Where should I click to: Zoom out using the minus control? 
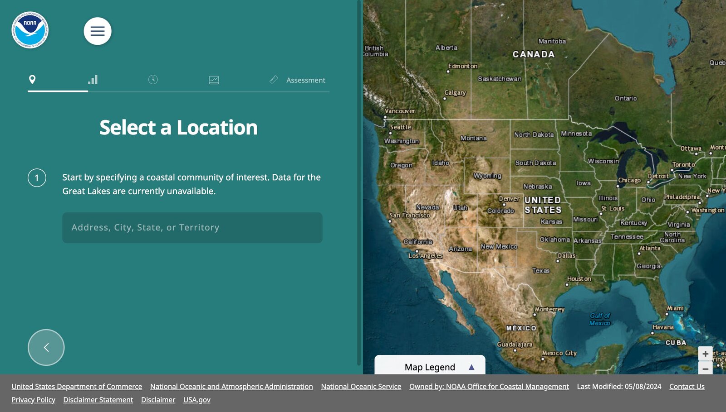pos(705,368)
